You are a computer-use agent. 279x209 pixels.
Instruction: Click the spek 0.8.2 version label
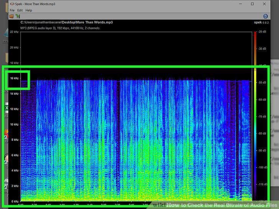coord(261,22)
